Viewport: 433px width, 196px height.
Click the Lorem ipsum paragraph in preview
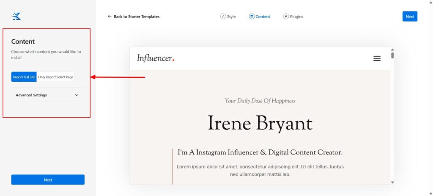(260, 171)
